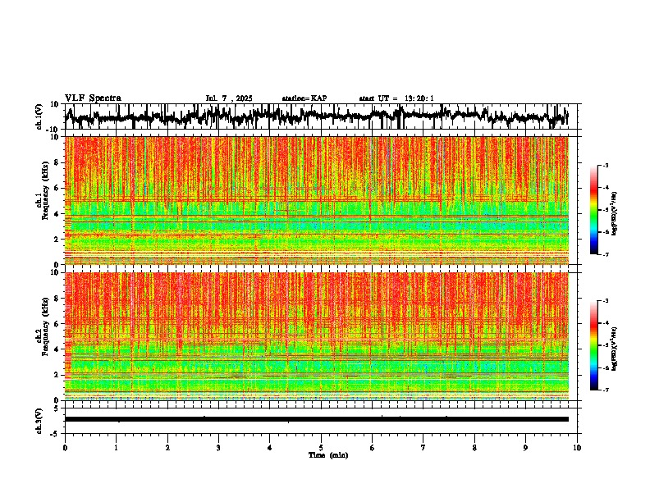Click the "6" kHz tick of ch.2 spectrogram
The width and height of the screenshot is (650, 502).
[x=57, y=324]
